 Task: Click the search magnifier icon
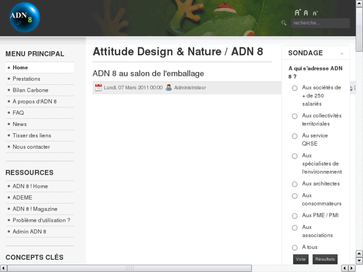[x=284, y=23]
